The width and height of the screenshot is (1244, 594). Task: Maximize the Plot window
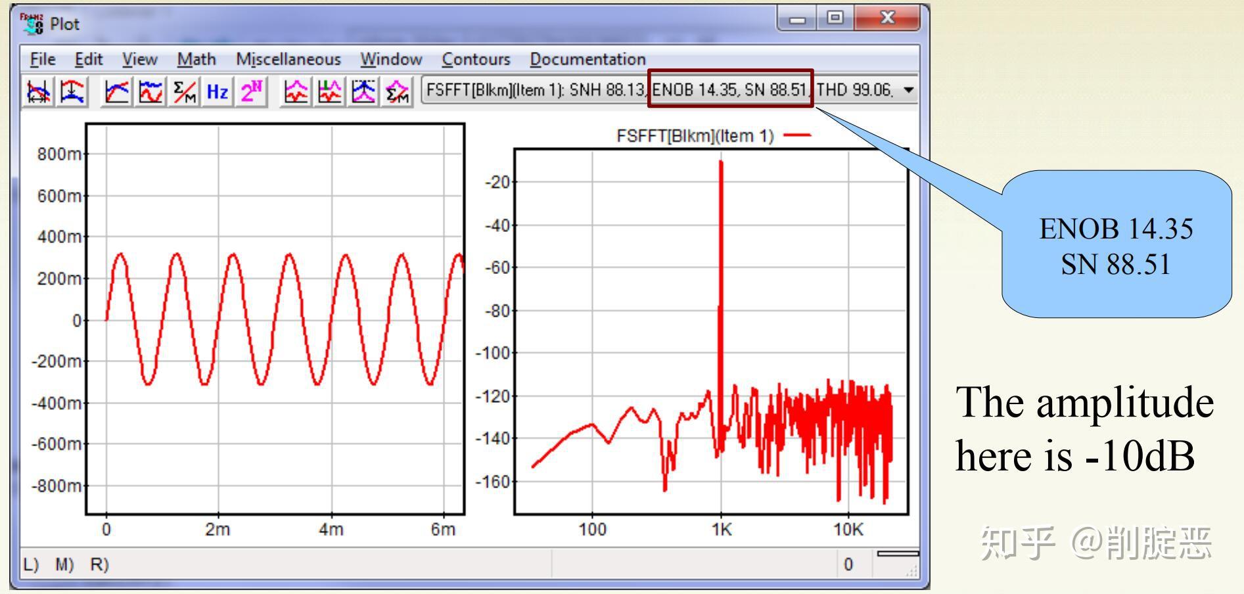click(835, 19)
